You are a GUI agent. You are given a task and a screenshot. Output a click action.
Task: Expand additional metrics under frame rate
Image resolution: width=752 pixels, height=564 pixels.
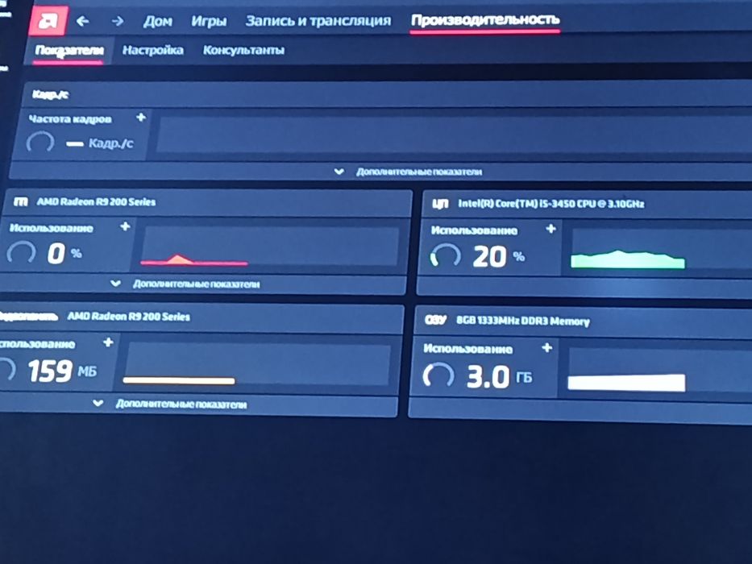click(x=409, y=172)
